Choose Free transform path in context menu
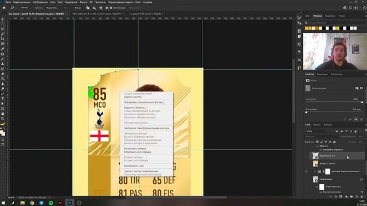This screenshot has width=367, height=206. point(147,128)
